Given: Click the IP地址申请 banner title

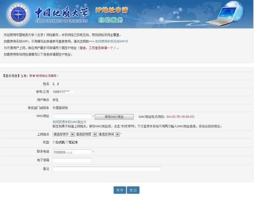Looking at the screenshot, I should pyautogui.click(x=112, y=10).
